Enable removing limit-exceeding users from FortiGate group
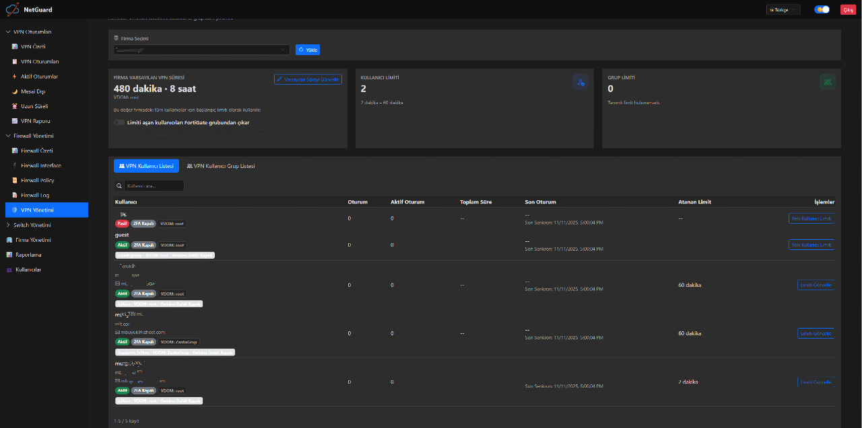The image size is (862, 428). click(119, 122)
